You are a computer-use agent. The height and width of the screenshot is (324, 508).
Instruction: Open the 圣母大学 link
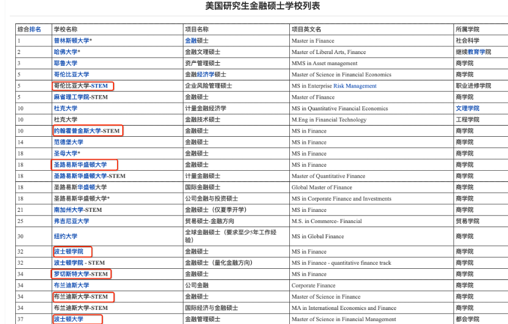click(x=66, y=154)
